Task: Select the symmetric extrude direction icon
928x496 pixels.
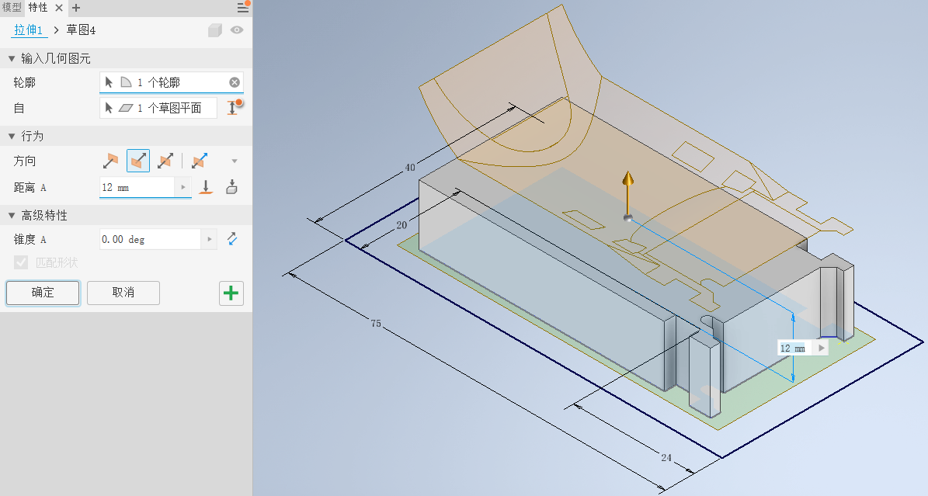Action: 165,161
